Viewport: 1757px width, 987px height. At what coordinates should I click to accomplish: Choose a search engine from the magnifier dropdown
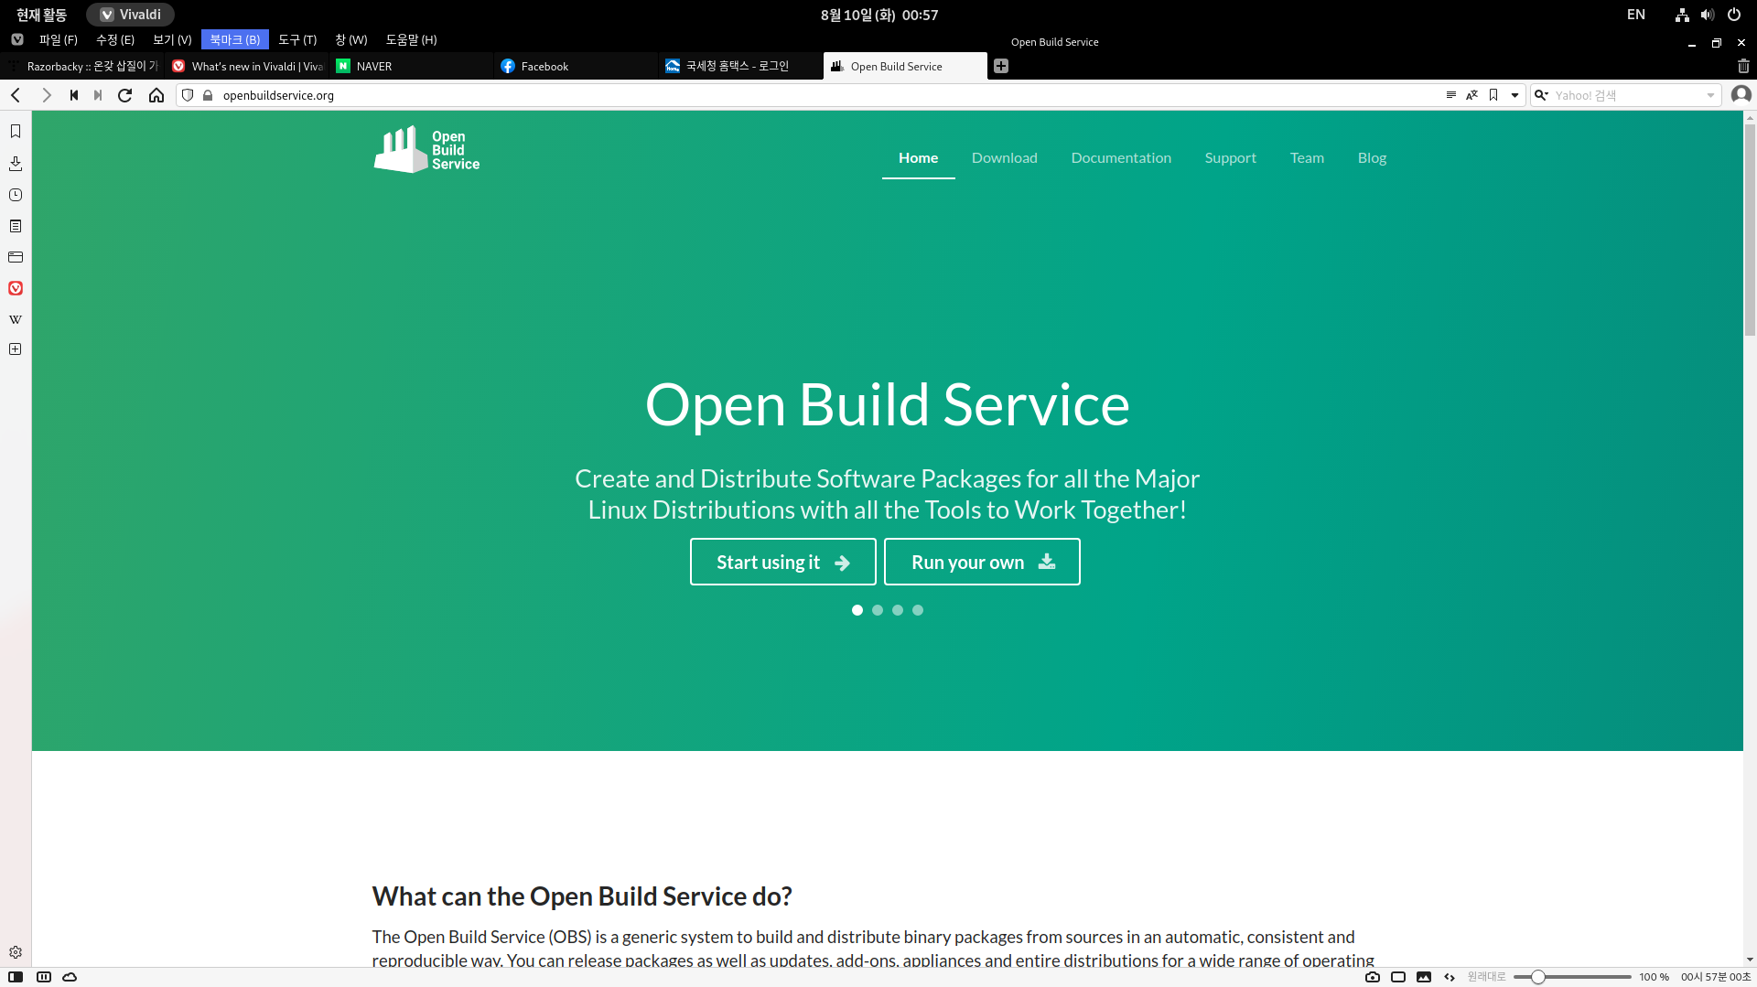click(1542, 95)
